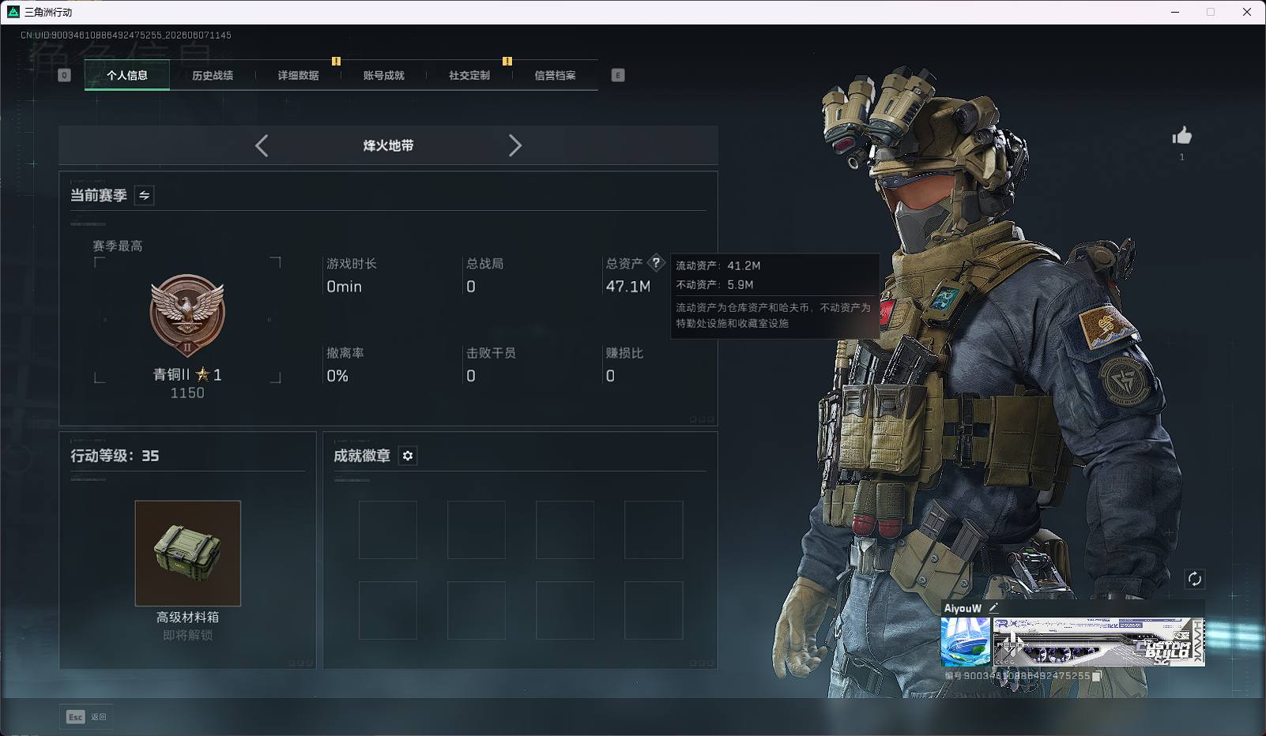This screenshot has width=1266, height=736.
Task: Open the 个人信息 tab
Action: click(x=127, y=75)
